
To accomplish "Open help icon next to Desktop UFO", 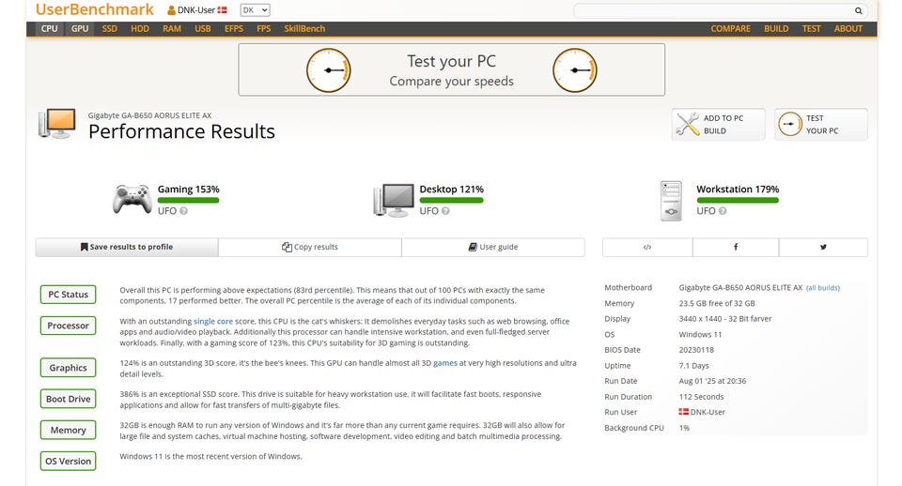I will point(445,211).
